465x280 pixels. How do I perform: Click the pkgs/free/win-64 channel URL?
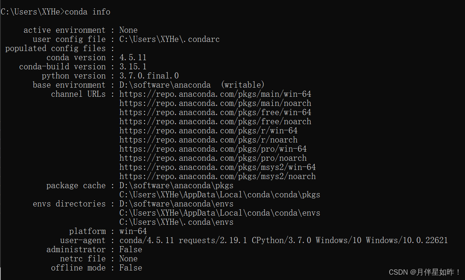[x=215, y=112]
